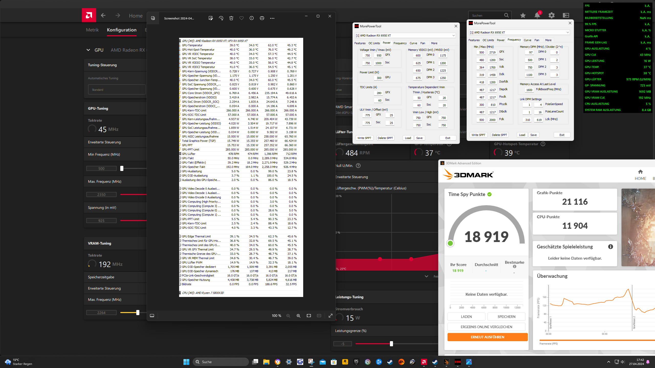
Task: Open 3DMark from the Windows taskbar
Action: click(446, 362)
